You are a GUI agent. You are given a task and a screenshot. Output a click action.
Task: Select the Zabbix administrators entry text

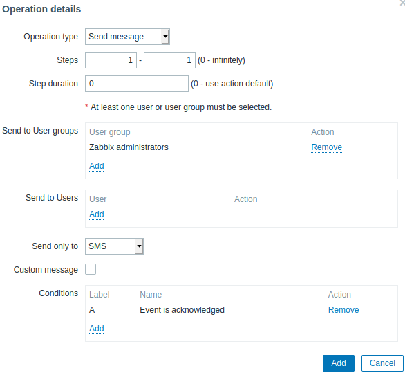(x=129, y=147)
